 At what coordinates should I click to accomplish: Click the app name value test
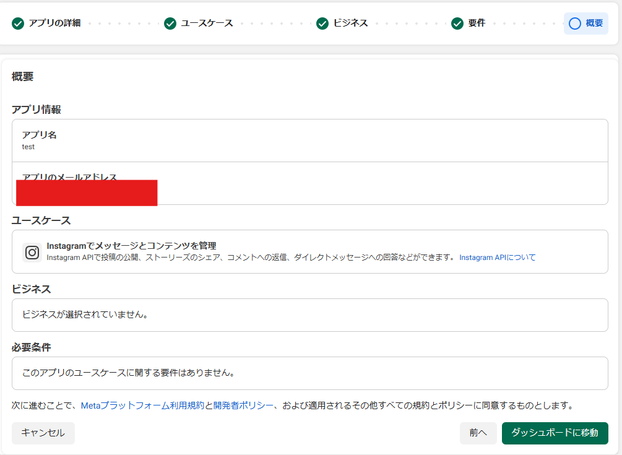coord(28,147)
